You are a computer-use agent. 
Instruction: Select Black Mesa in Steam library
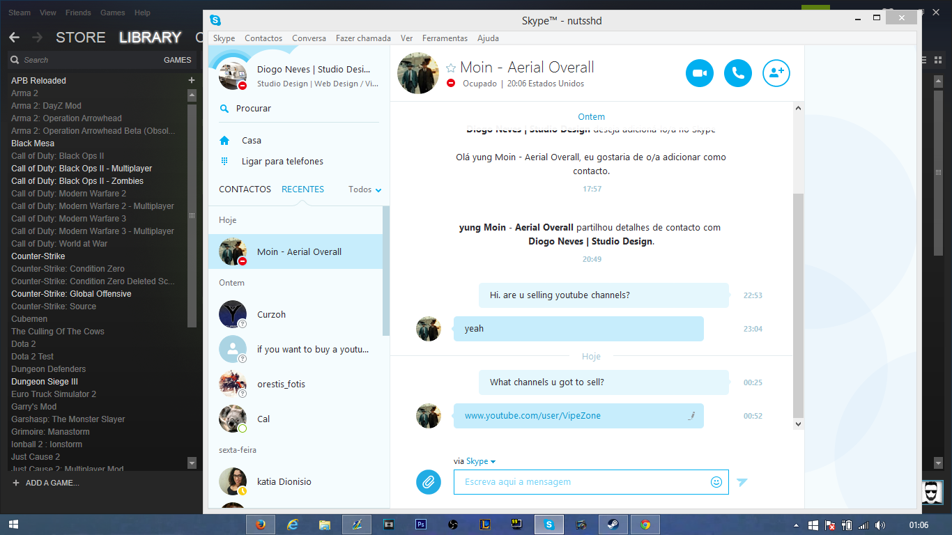click(x=33, y=144)
